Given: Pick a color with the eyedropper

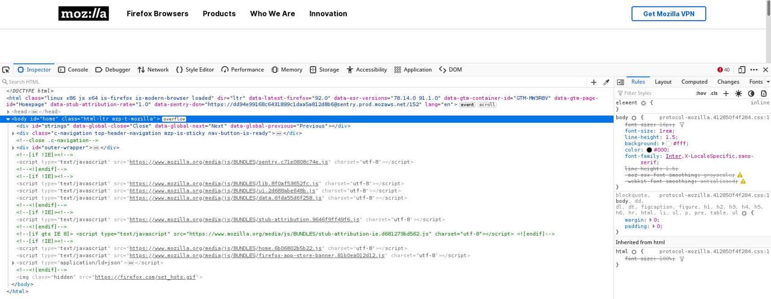Looking at the screenshot, I should [x=607, y=82].
